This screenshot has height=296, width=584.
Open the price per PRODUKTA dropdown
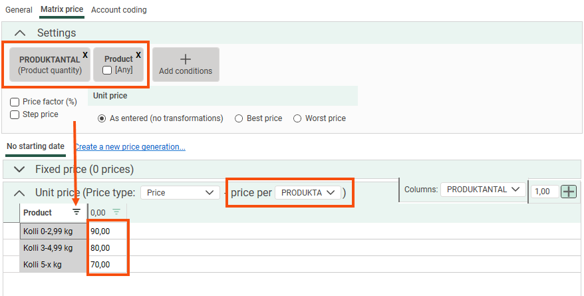point(307,192)
